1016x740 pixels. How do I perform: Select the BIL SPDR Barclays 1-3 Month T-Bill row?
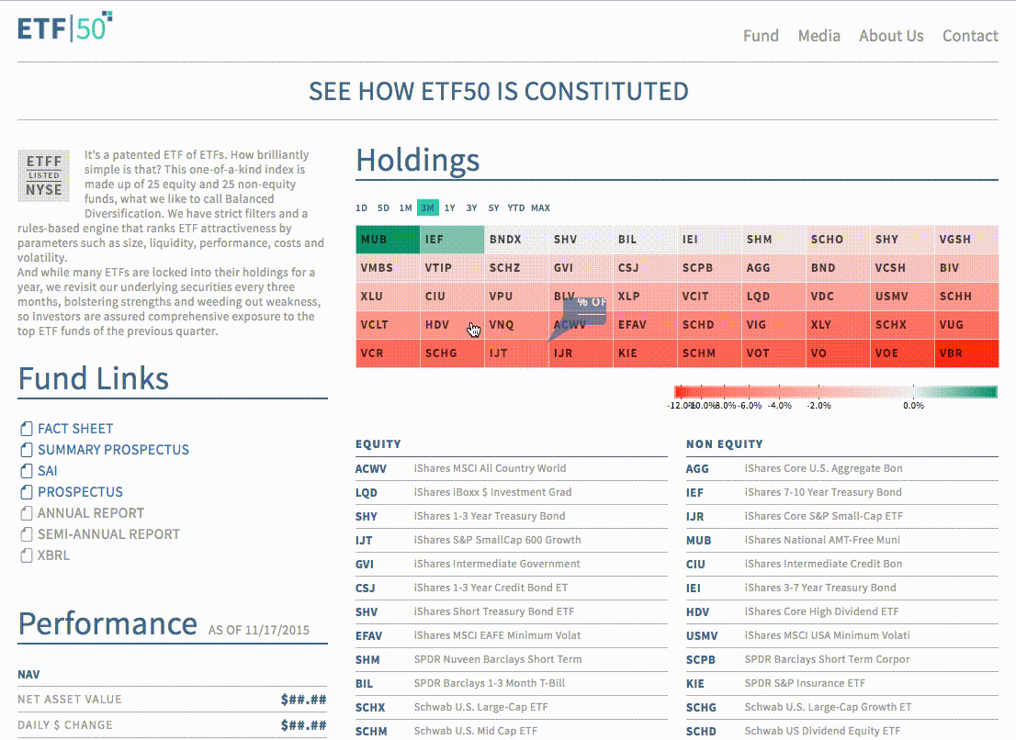coord(512,684)
